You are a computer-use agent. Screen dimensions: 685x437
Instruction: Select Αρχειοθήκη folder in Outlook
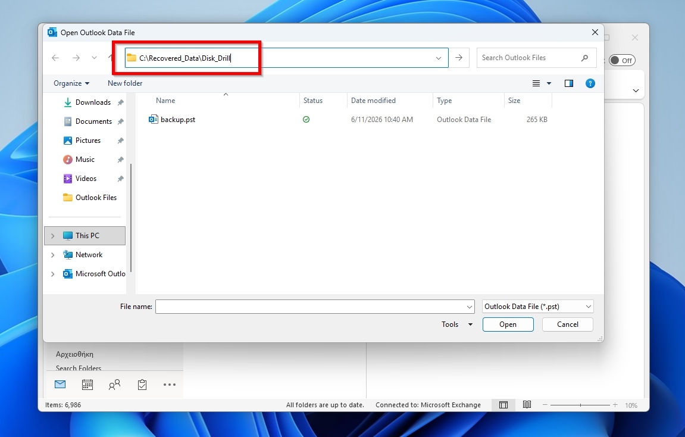point(74,354)
